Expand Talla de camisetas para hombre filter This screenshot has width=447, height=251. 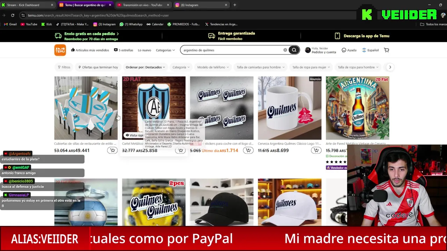[x=261, y=67]
